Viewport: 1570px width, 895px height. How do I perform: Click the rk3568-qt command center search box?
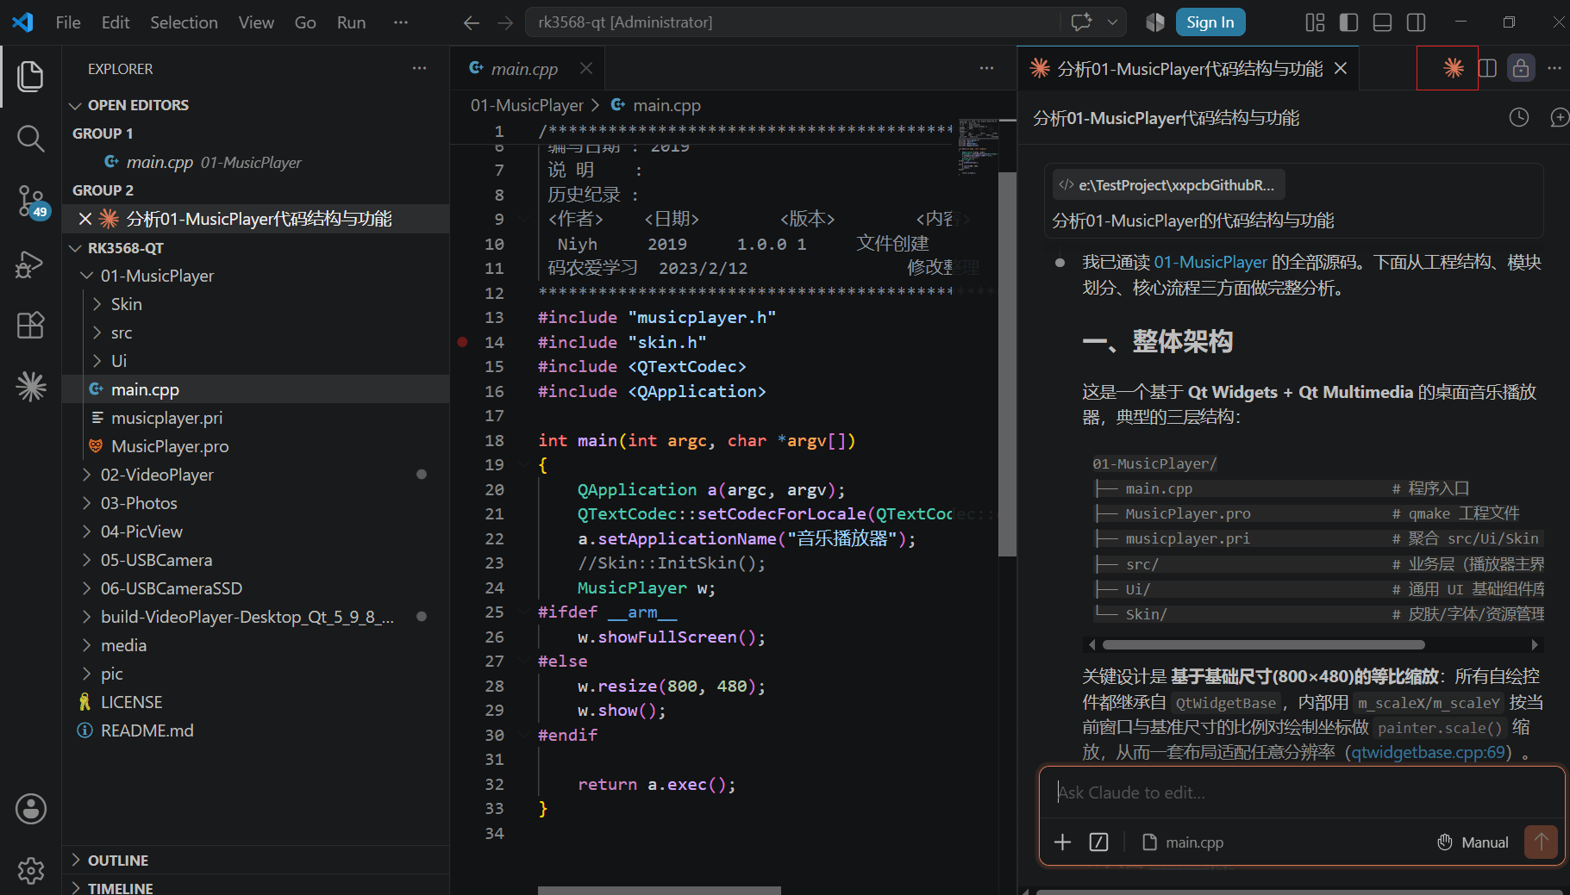791,22
